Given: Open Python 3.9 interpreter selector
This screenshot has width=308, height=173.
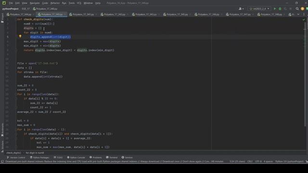Looking at the screenshot, I should 289,161.
